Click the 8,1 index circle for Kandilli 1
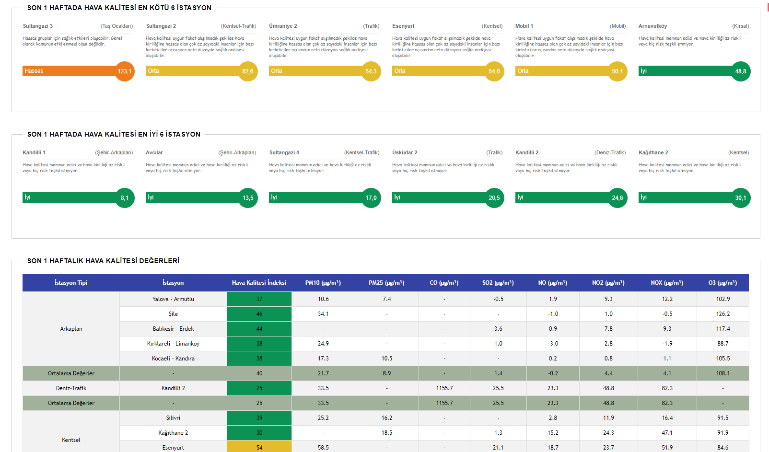This screenshot has height=452, width=769. click(125, 198)
